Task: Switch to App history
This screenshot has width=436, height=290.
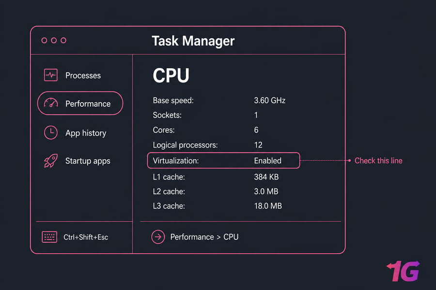Action: (86, 133)
